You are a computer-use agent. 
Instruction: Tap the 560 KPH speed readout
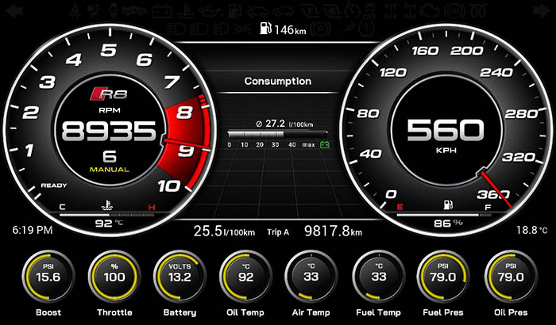[x=446, y=130]
